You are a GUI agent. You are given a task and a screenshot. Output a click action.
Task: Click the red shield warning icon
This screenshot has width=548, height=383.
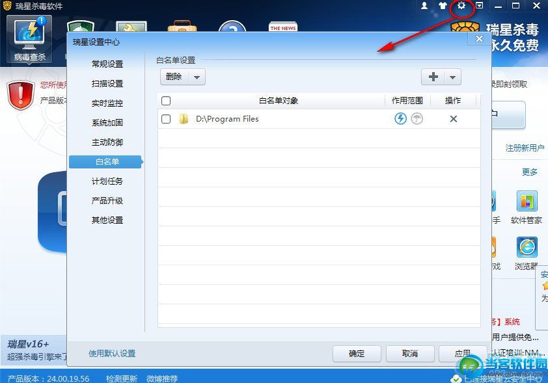tap(21, 95)
